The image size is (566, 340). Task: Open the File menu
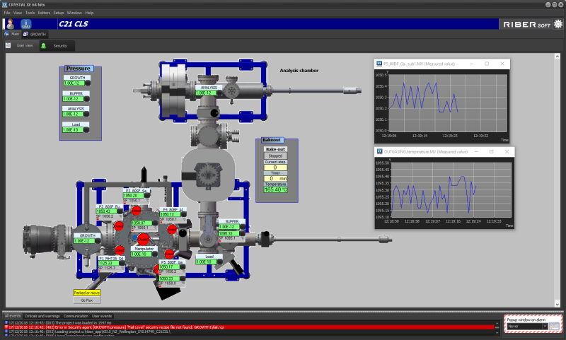tap(7, 13)
